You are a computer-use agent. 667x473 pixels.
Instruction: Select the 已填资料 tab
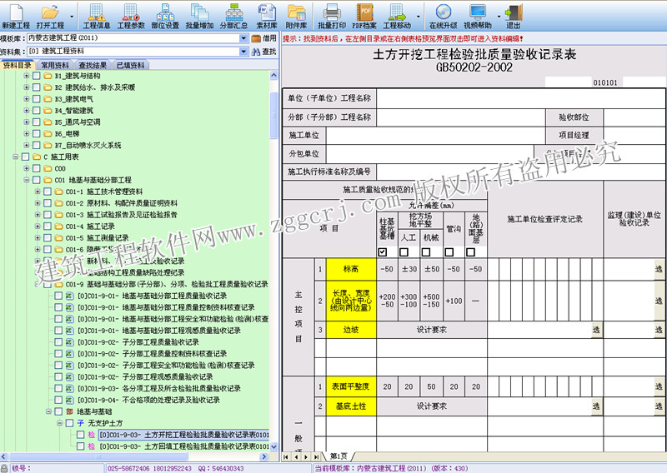(130, 65)
